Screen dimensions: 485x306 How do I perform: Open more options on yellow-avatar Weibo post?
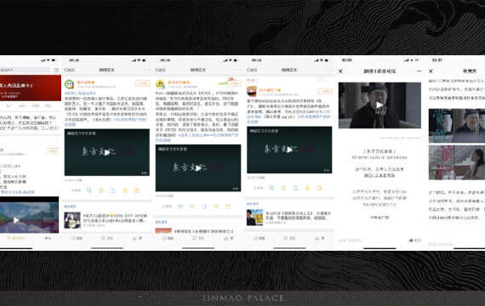pos(237,70)
